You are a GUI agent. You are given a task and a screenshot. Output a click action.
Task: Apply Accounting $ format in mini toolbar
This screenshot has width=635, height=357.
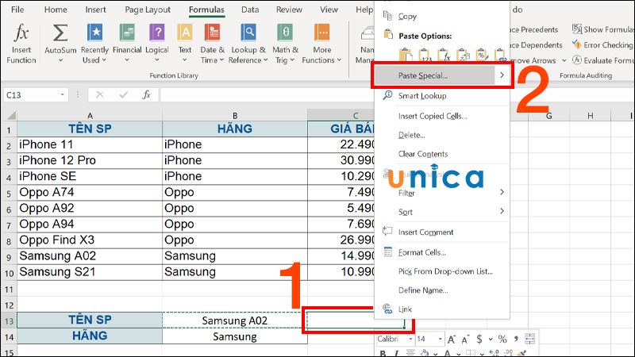(x=479, y=340)
